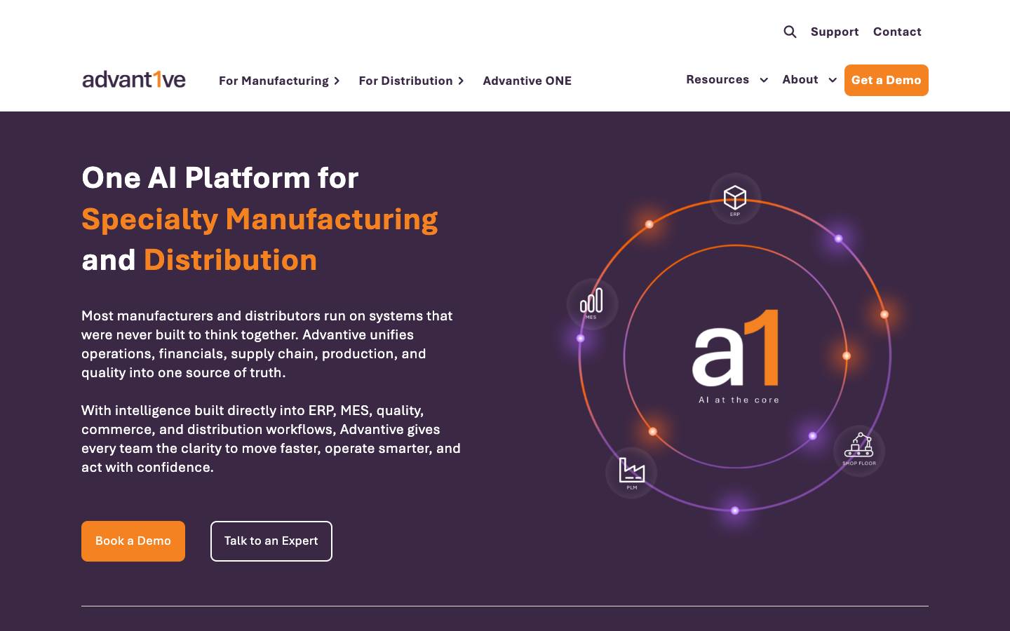Image resolution: width=1010 pixels, height=631 pixels.
Task: Click the Advantive logo
Action: (x=134, y=79)
